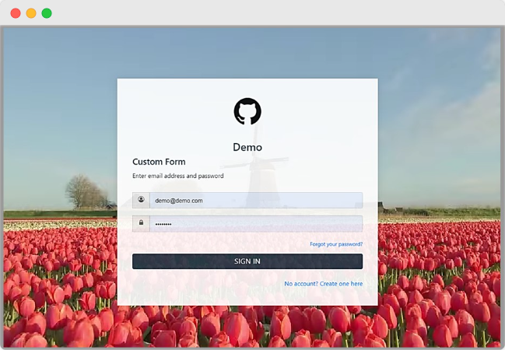Minimize the window using the yellow button
The width and height of the screenshot is (505, 350).
click(x=31, y=13)
